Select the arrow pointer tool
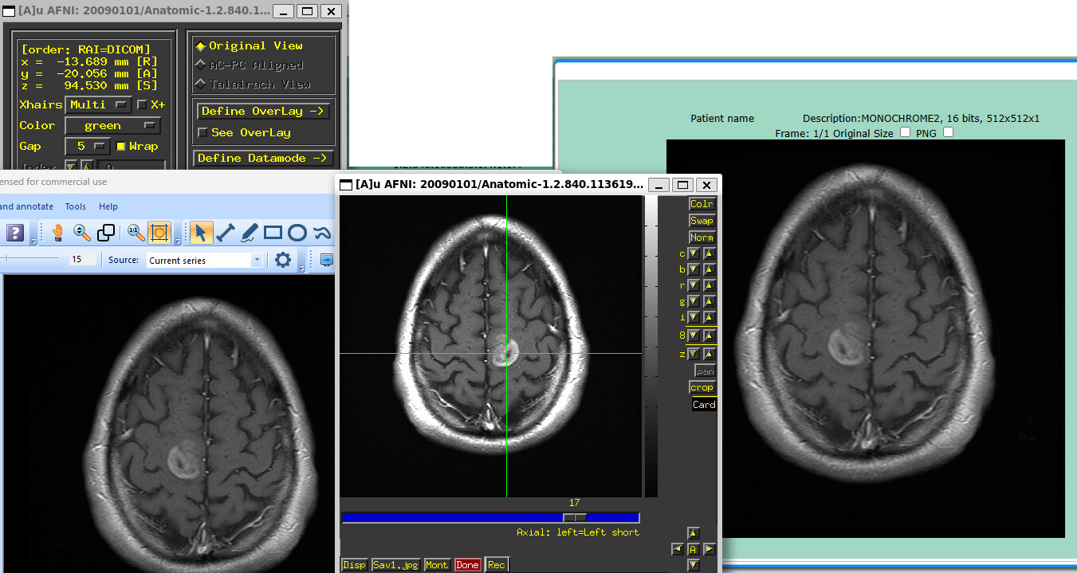 (x=201, y=233)
